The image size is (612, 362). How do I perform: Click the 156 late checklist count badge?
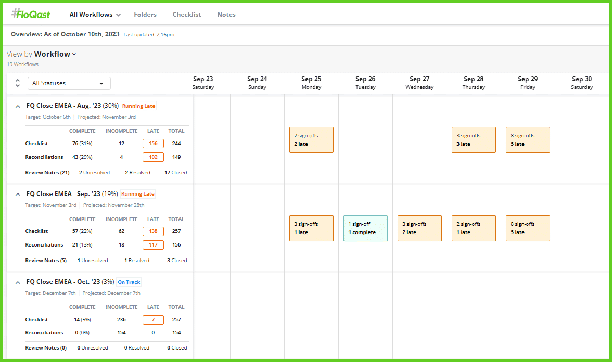tap(153, 144)
